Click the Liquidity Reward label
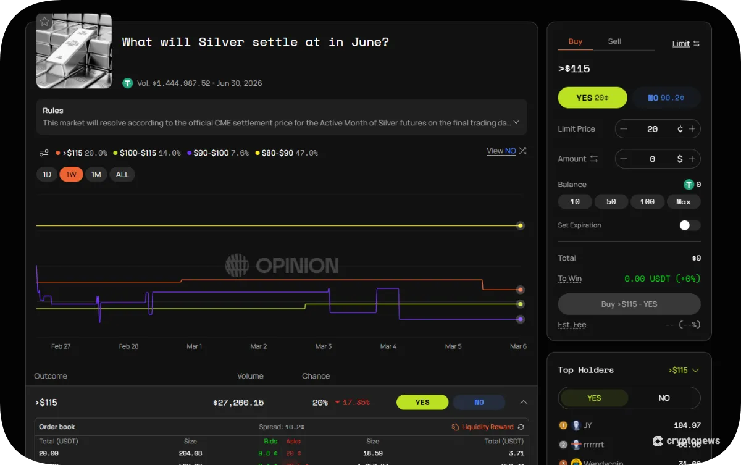The height and width of the screenshot is (465, 741). (x=488, y=427)
